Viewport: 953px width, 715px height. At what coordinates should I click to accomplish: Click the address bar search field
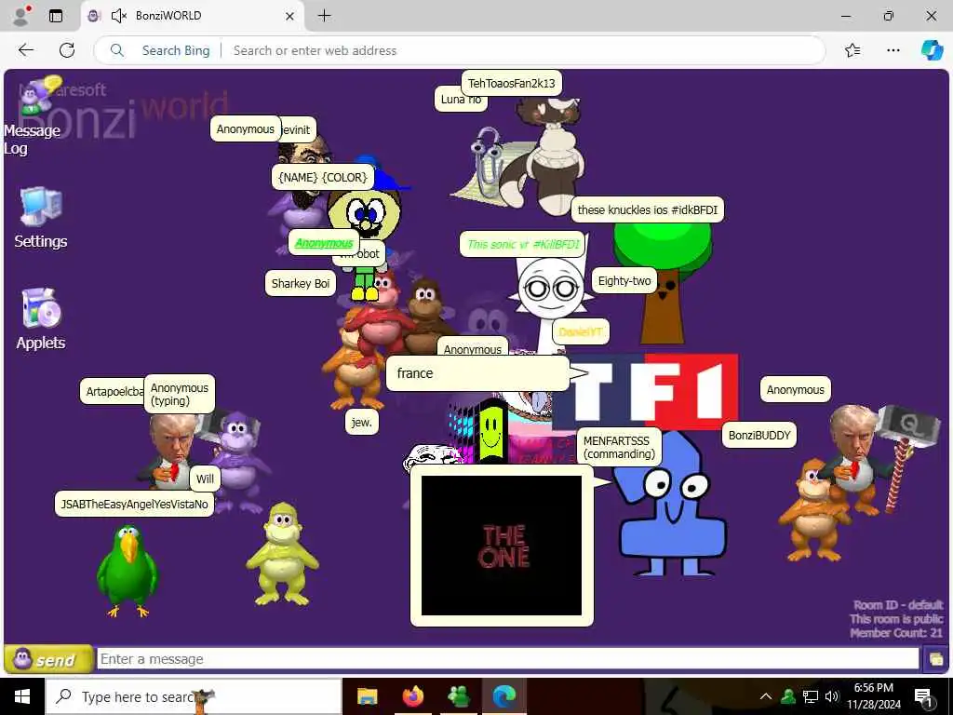[x=460, y=50]
